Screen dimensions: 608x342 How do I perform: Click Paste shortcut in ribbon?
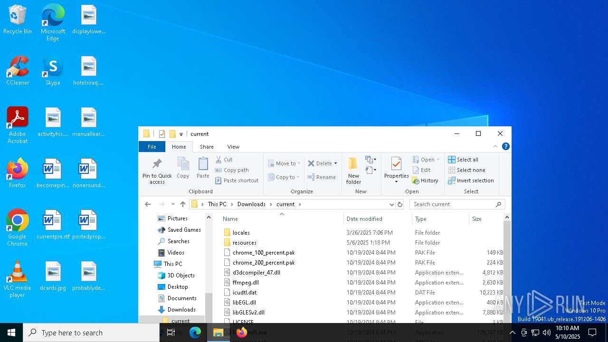point(237,180)
